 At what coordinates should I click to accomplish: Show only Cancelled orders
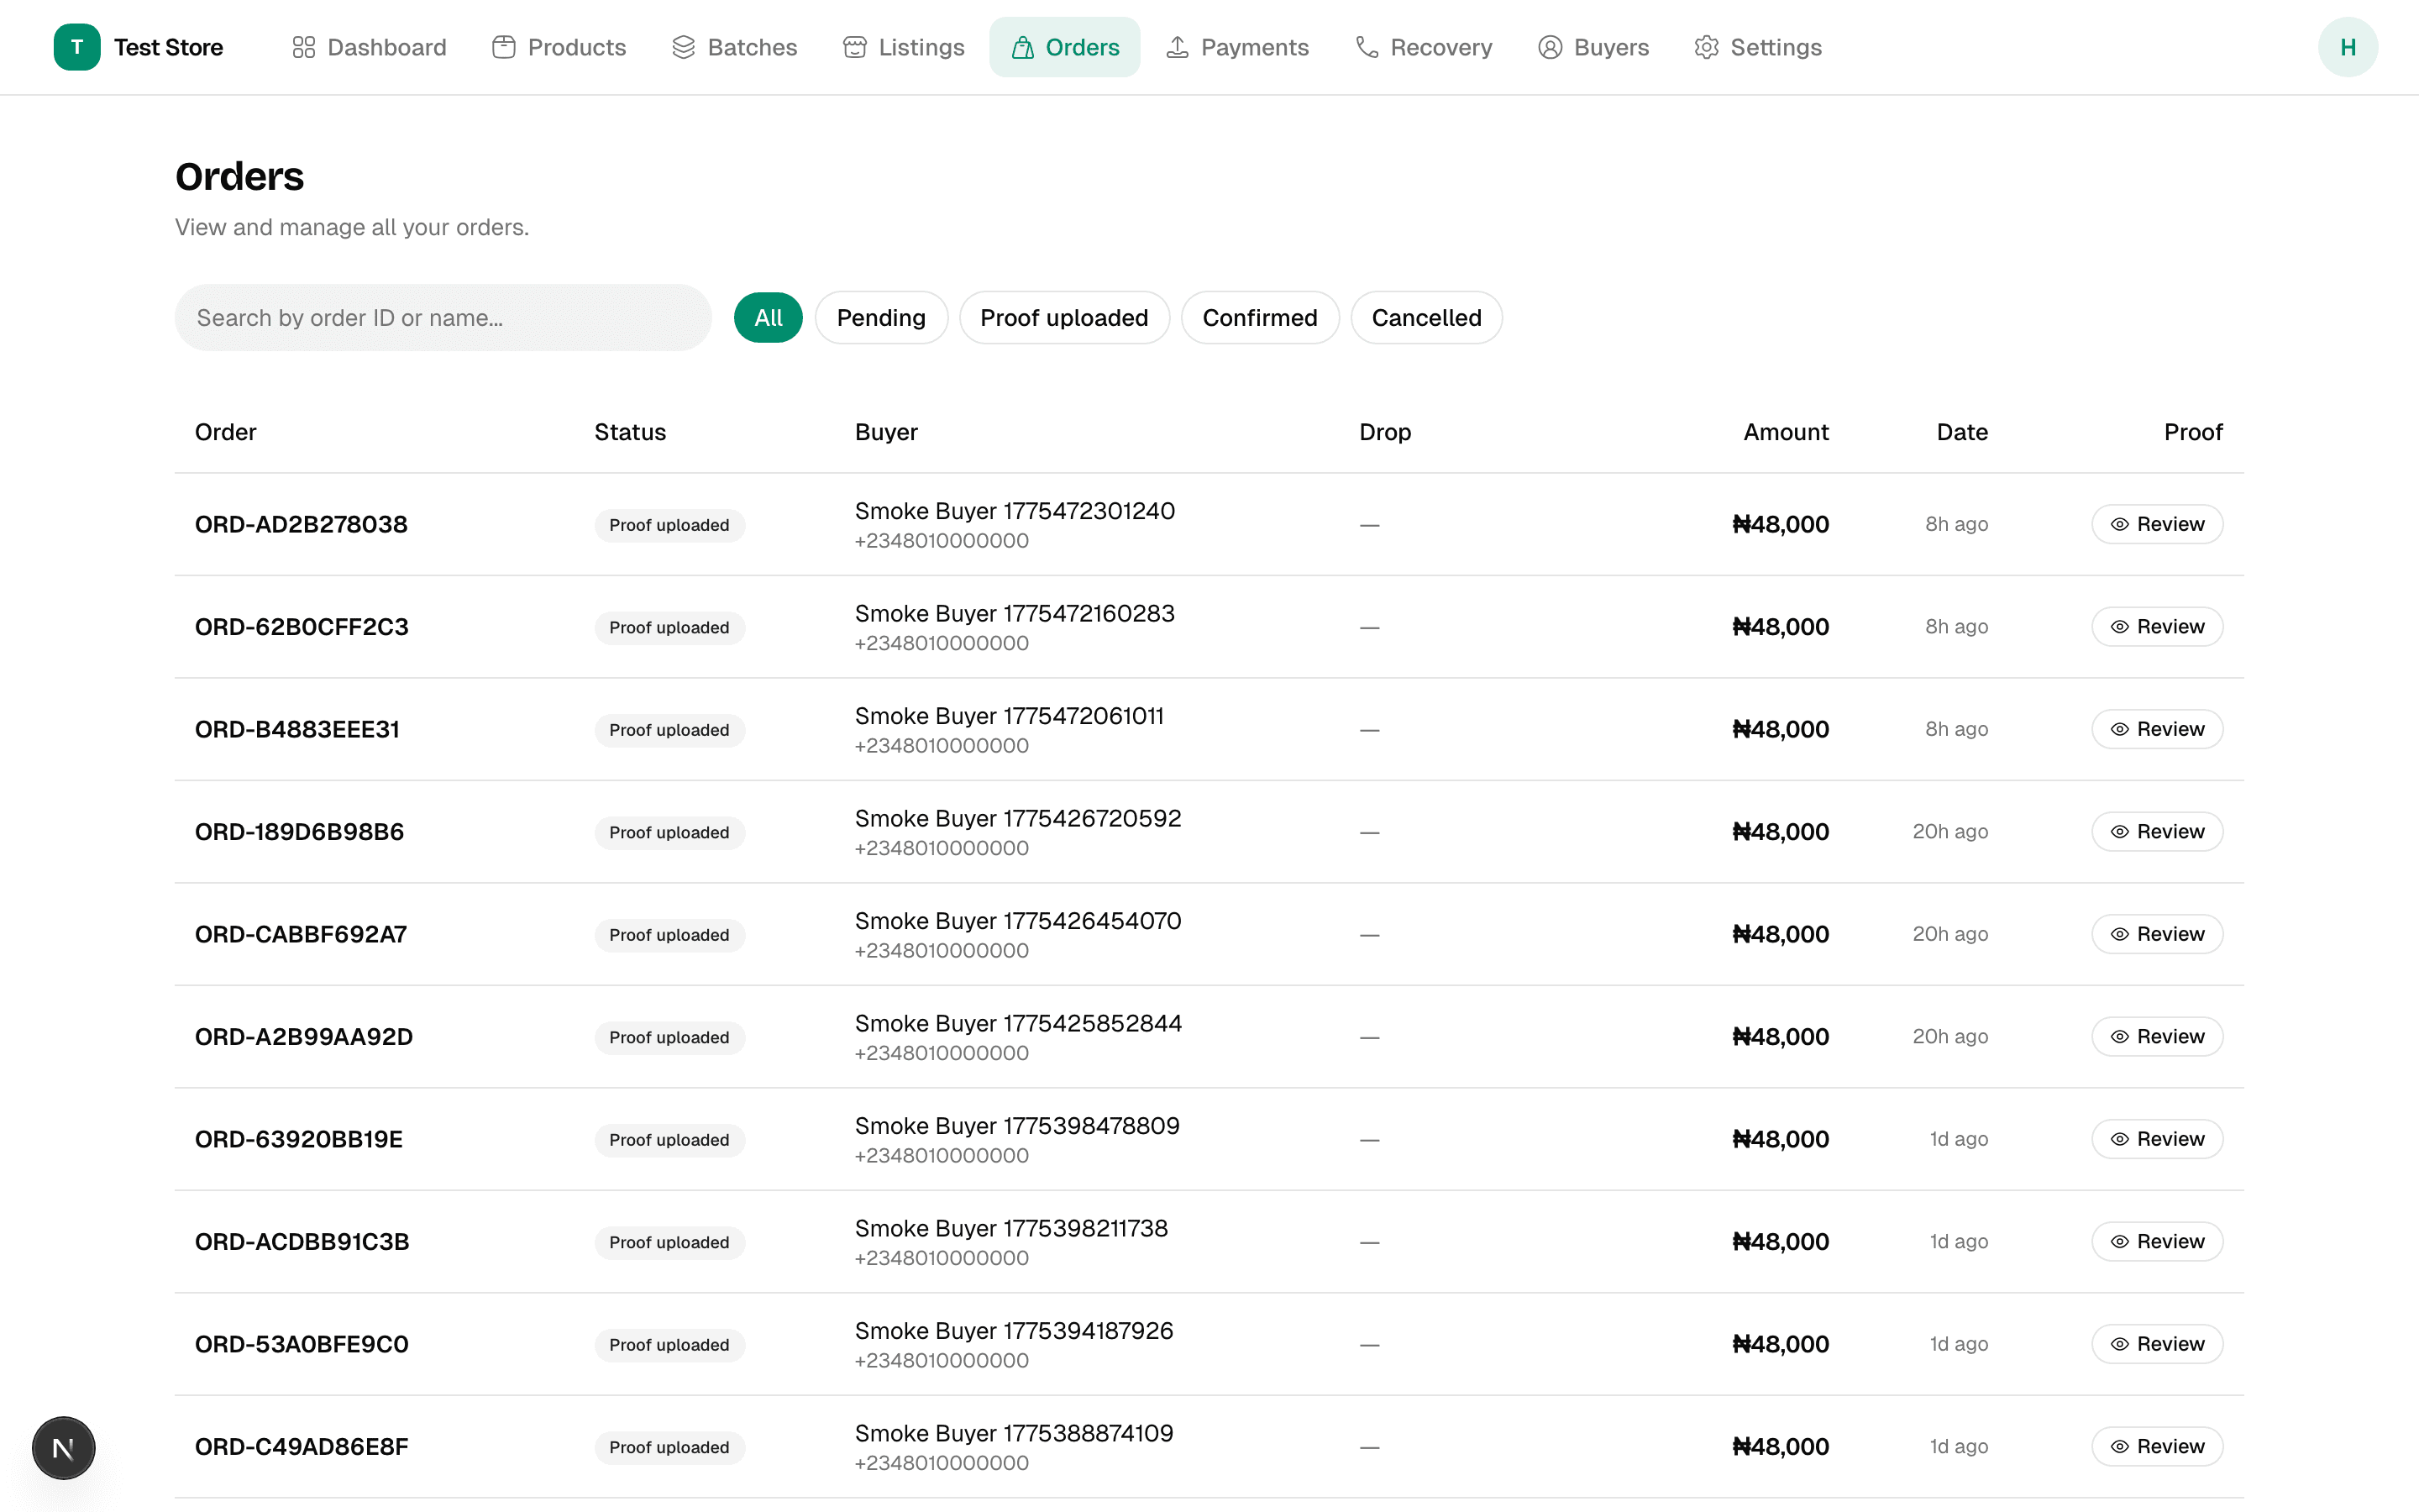(x=1425, y=318)
